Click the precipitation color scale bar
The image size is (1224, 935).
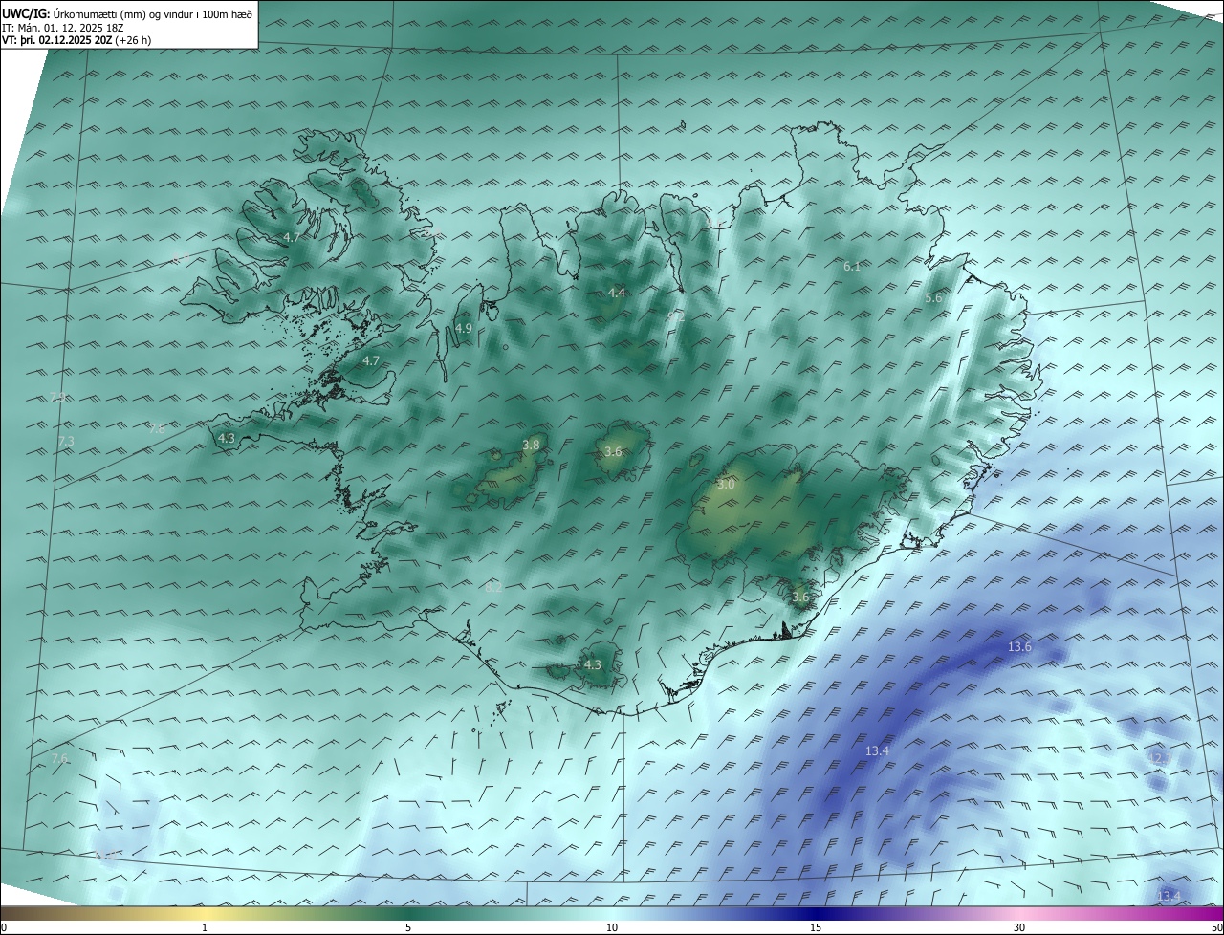pyautogui.click(x=612, y=913)
